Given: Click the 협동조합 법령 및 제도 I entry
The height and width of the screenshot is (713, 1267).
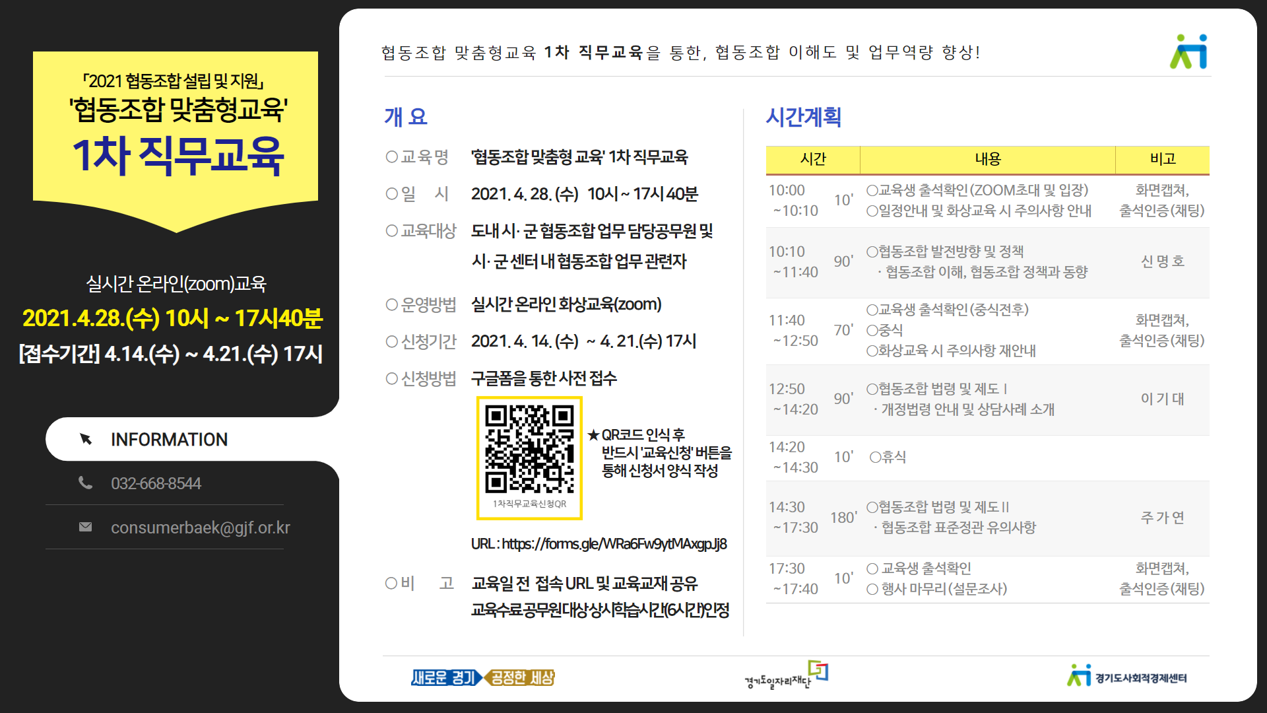Looking at the screenshot, I should 937,389.
